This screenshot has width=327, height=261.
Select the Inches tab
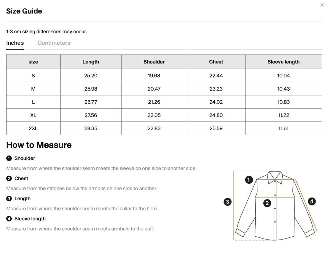pos(15,43)
